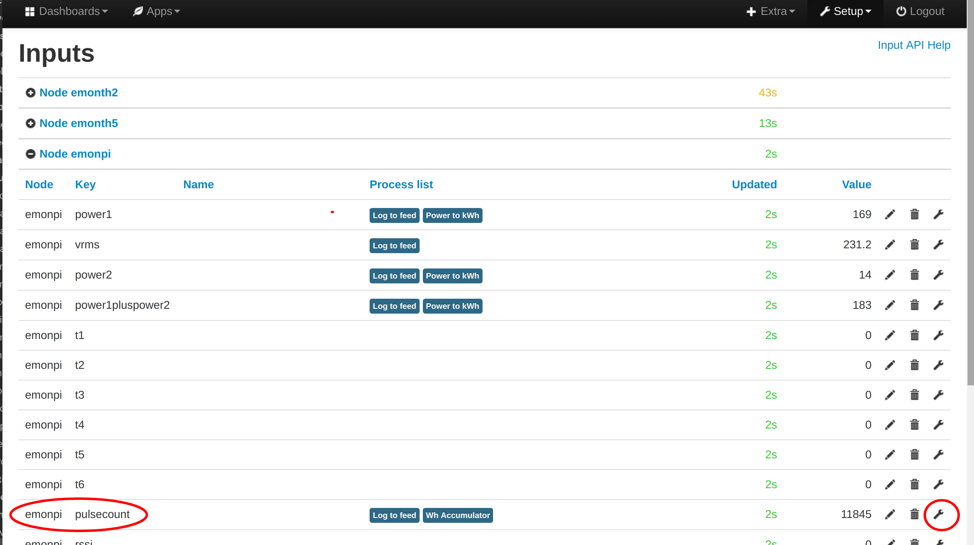Screen dimensions: 974x545
Task: Collapse Node emonpi with minus icon
Action: [x=30, y=154]
